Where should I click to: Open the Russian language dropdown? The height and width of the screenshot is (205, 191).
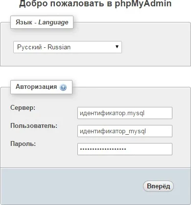coord(68,47)
